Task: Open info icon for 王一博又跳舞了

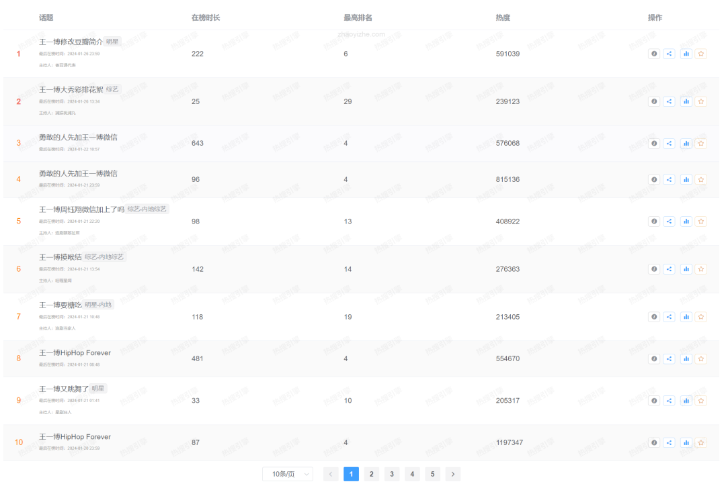Action: pyautogui.click(x=654, y=401)
